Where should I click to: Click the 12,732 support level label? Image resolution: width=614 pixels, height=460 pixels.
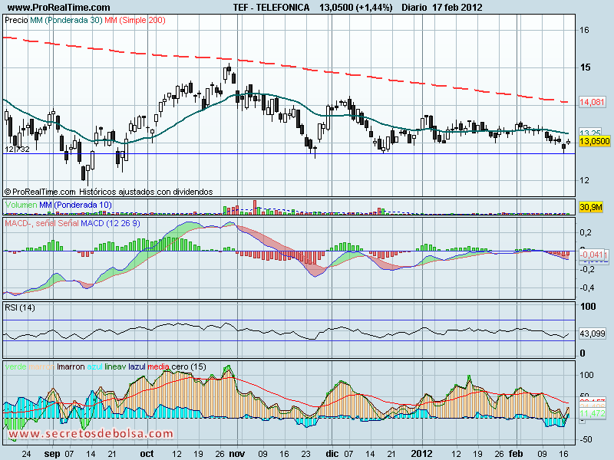[x=17, y=149]
